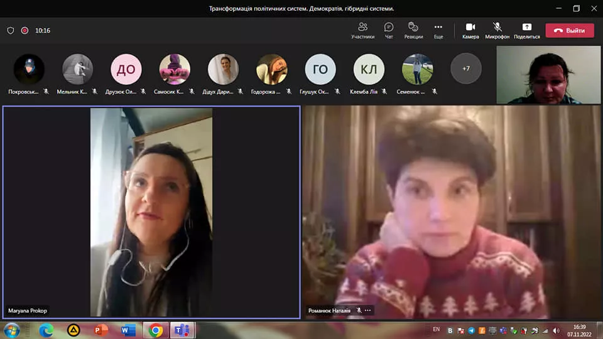Open PowerPoint from the taskbar
This screenshot has height=339, width=603.
pyautogui.click(x=101, y=330)
